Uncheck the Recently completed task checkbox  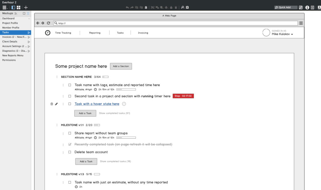pyautogui.click(x=69, y=144)
